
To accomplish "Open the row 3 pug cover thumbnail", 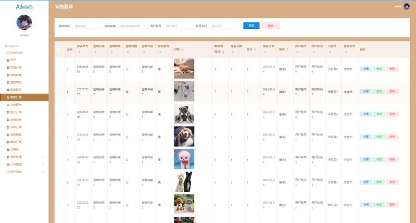I will (x=184, y=114).
